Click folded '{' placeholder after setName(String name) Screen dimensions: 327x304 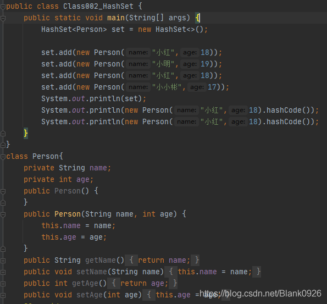click(171, 272)
